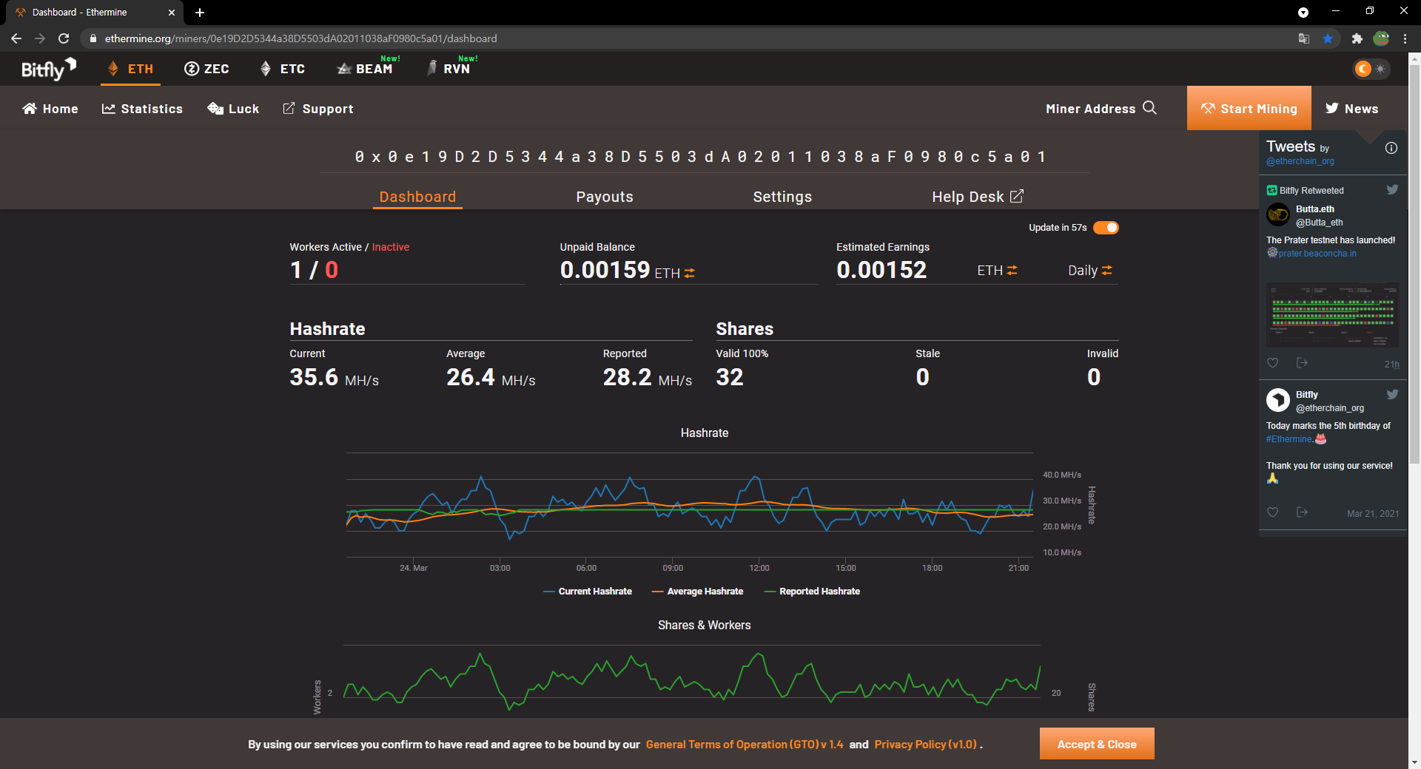Open a new browser tab
1421x769 pixels.
point(200,13)
